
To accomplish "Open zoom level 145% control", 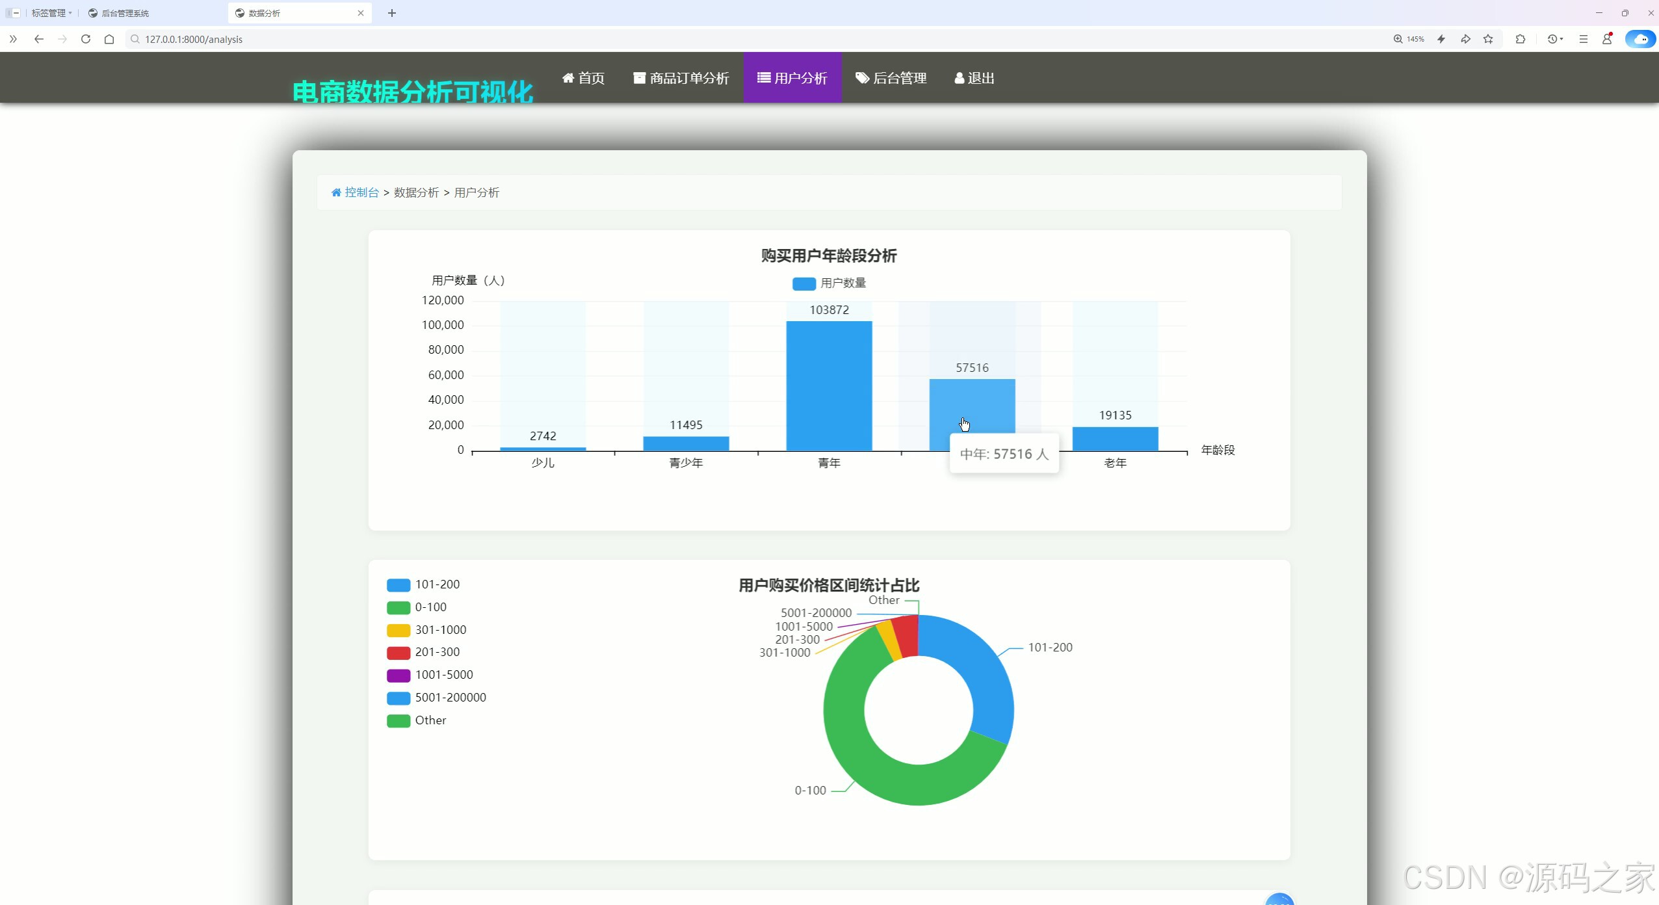I will click(1409, 39).
